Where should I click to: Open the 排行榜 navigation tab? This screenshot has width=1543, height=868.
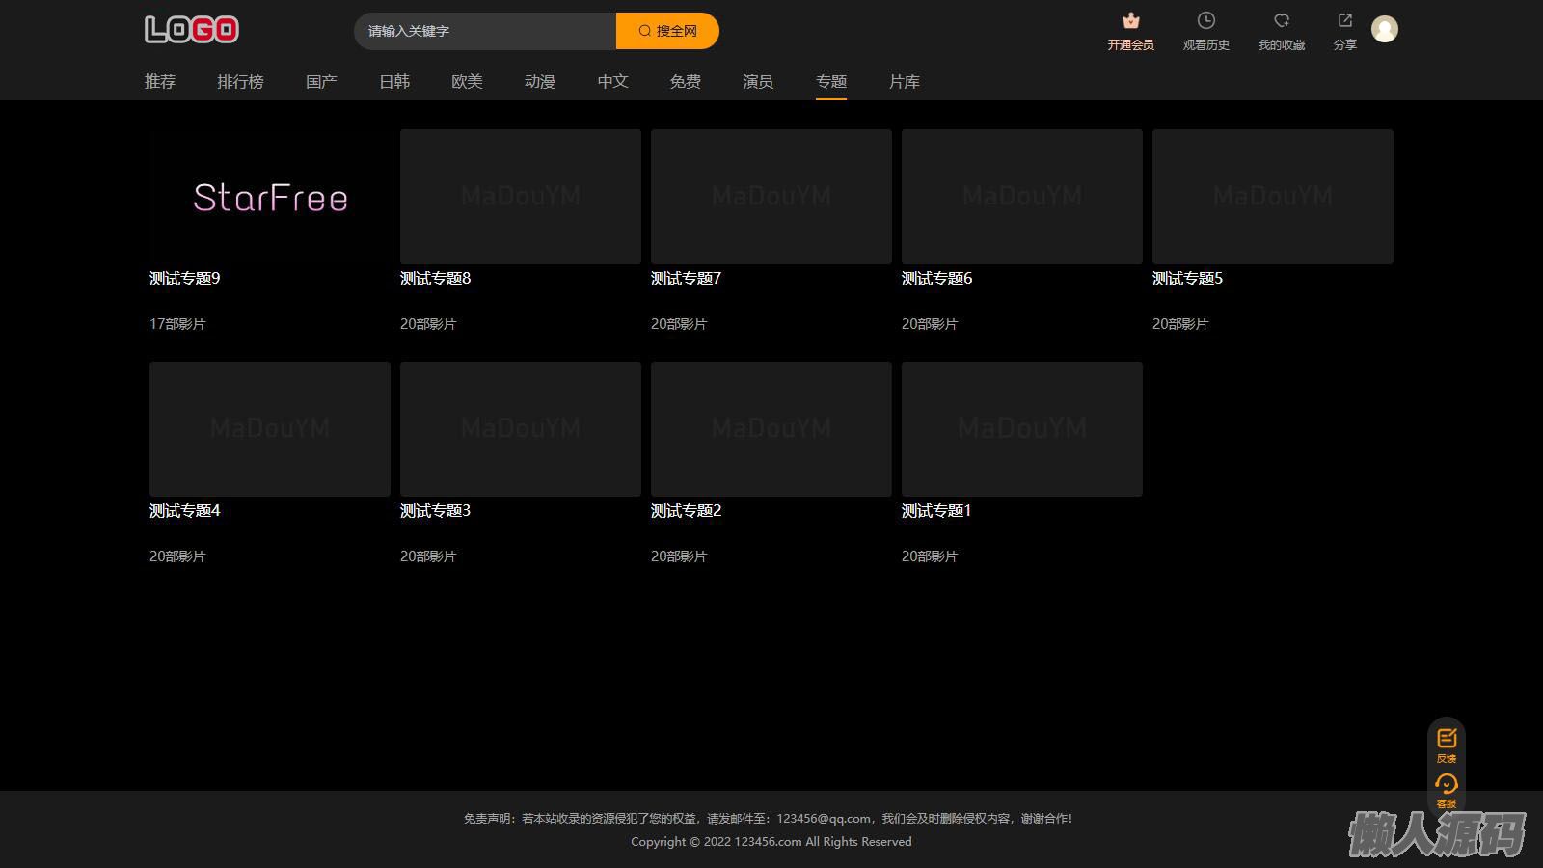coord(240,82)
